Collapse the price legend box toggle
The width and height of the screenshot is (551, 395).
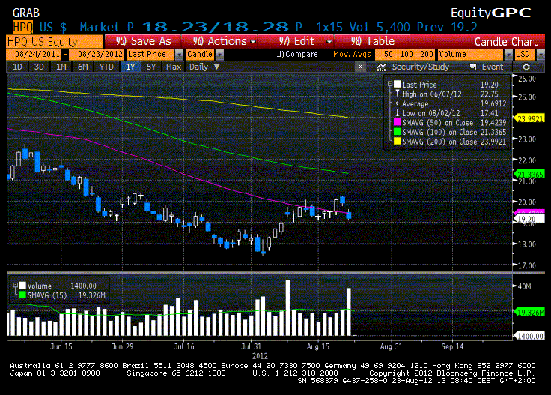pyautogui.click(x=390, y=84)
